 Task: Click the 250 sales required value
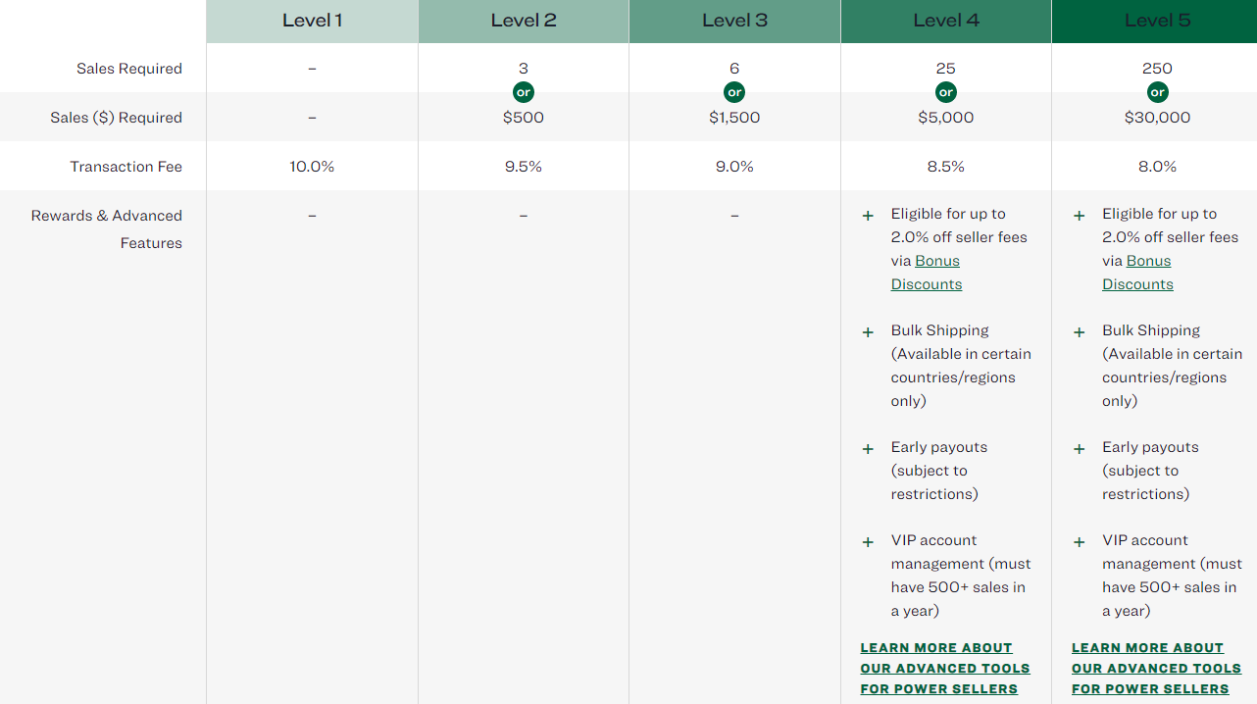point(1157,69)
